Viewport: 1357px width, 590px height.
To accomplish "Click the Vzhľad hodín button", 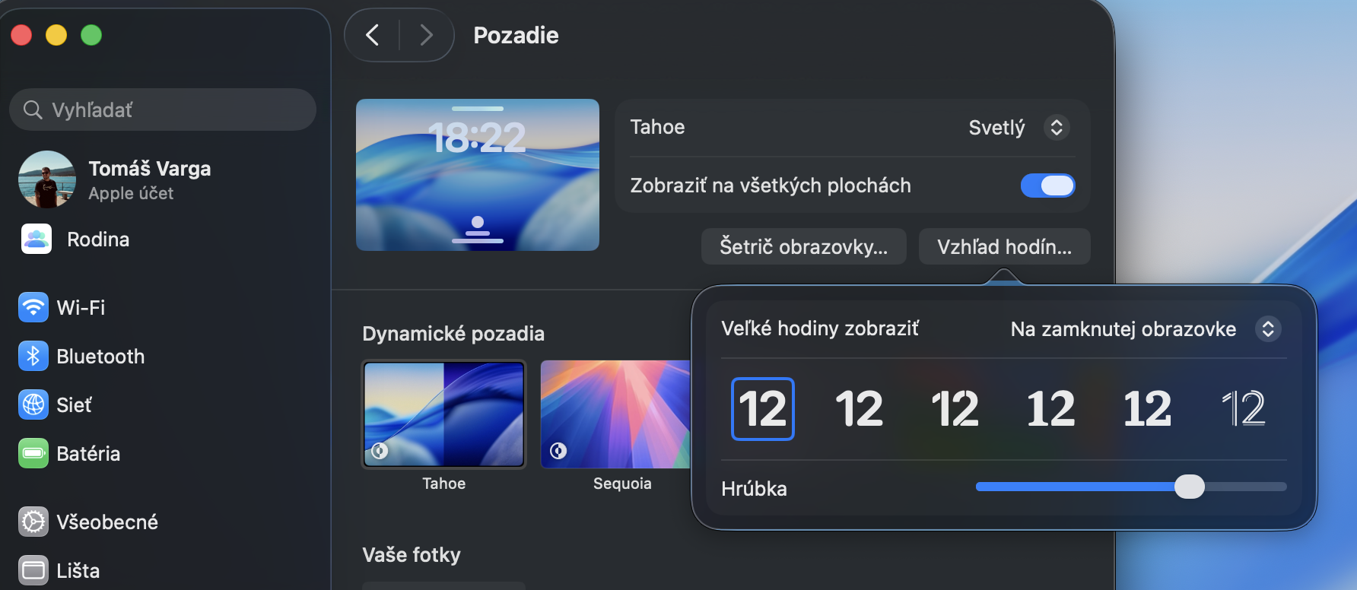I will (x=1004, y=246).
